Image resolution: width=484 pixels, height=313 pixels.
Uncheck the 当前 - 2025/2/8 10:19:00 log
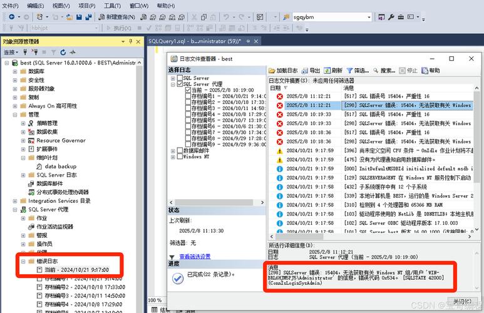[187, 90]
